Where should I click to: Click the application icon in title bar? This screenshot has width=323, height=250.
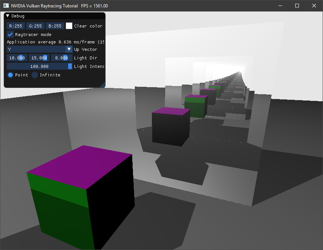click(6, 6)
